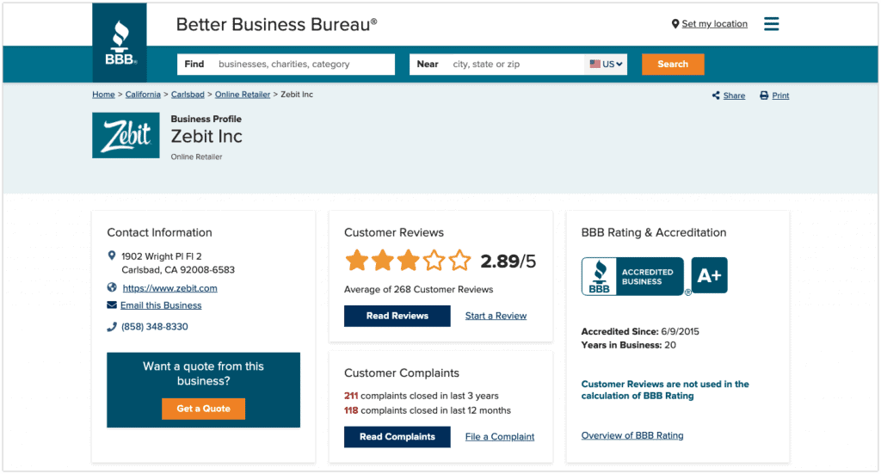Click 118 complaints closed in last 12 months
The image size is (881, 474).
click(x=428, y=410)
